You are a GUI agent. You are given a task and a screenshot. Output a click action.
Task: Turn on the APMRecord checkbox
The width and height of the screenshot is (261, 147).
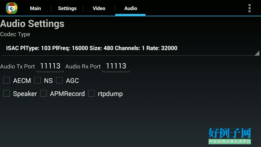[x=43, y=93]
